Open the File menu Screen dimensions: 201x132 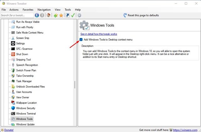(3, 10)
